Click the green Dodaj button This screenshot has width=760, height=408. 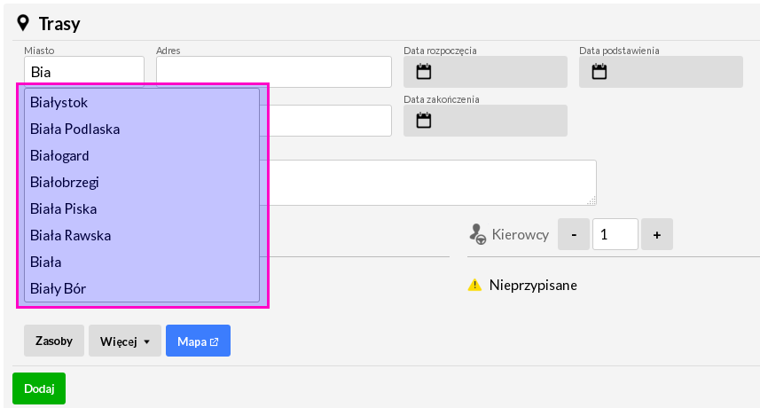39,388
